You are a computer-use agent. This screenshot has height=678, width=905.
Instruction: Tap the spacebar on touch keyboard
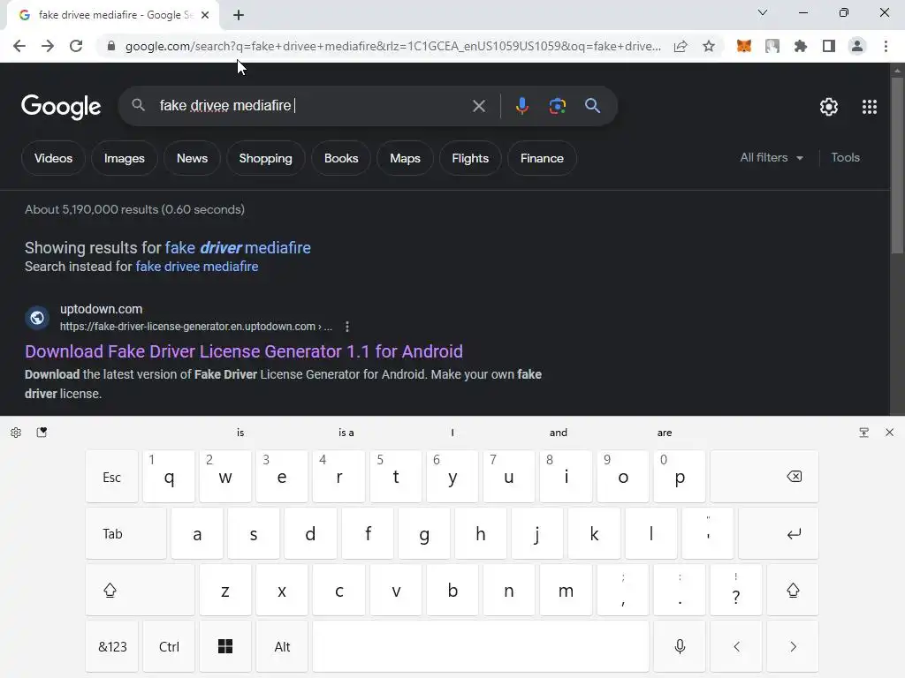coord(481,646)
